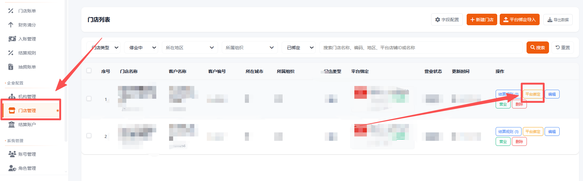Click the 更新时间 column header

pyautogui.click(x=461, y=71)
